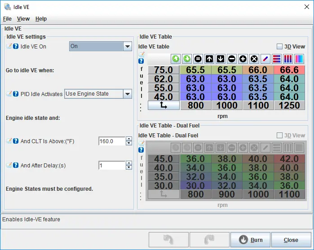Select the 64.0 cell in the 62.0 row
314x250 pixels.
pos(289,79)
